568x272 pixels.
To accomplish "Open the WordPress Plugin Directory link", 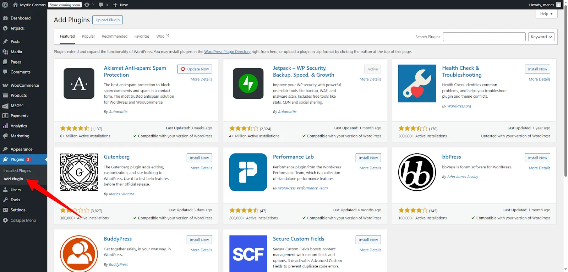I will [x=227, y=52].
